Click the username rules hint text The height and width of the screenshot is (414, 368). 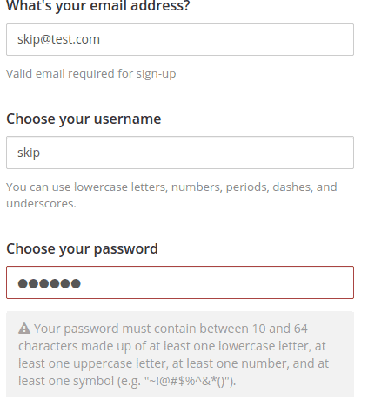(x=171, y=195)
